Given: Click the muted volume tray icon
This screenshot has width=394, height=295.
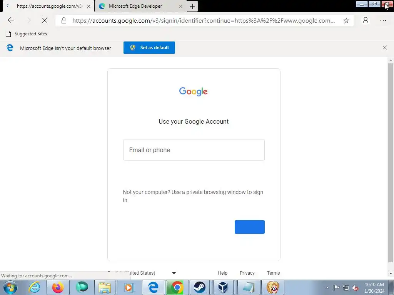Looking at the screenshot, I should tap(355, 288).
